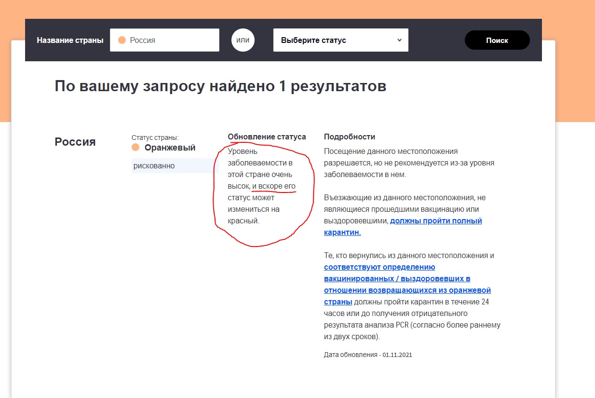
Task: Click the paragraph starting Уровень заболеваемости
Action: tap(262, 186)
